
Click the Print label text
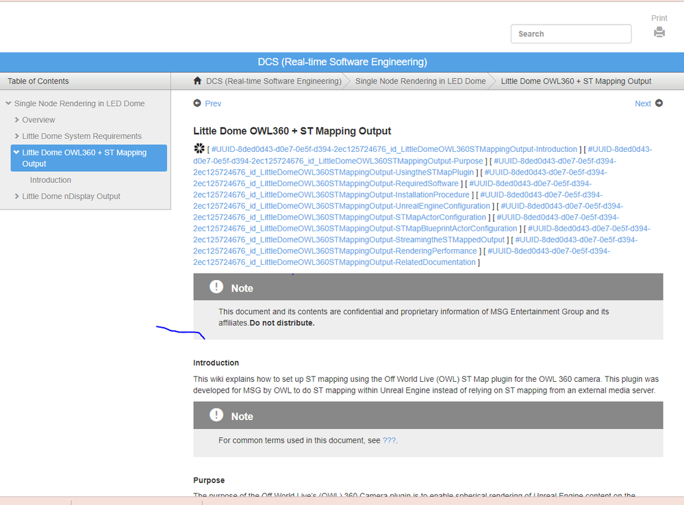tap(659, 18)
